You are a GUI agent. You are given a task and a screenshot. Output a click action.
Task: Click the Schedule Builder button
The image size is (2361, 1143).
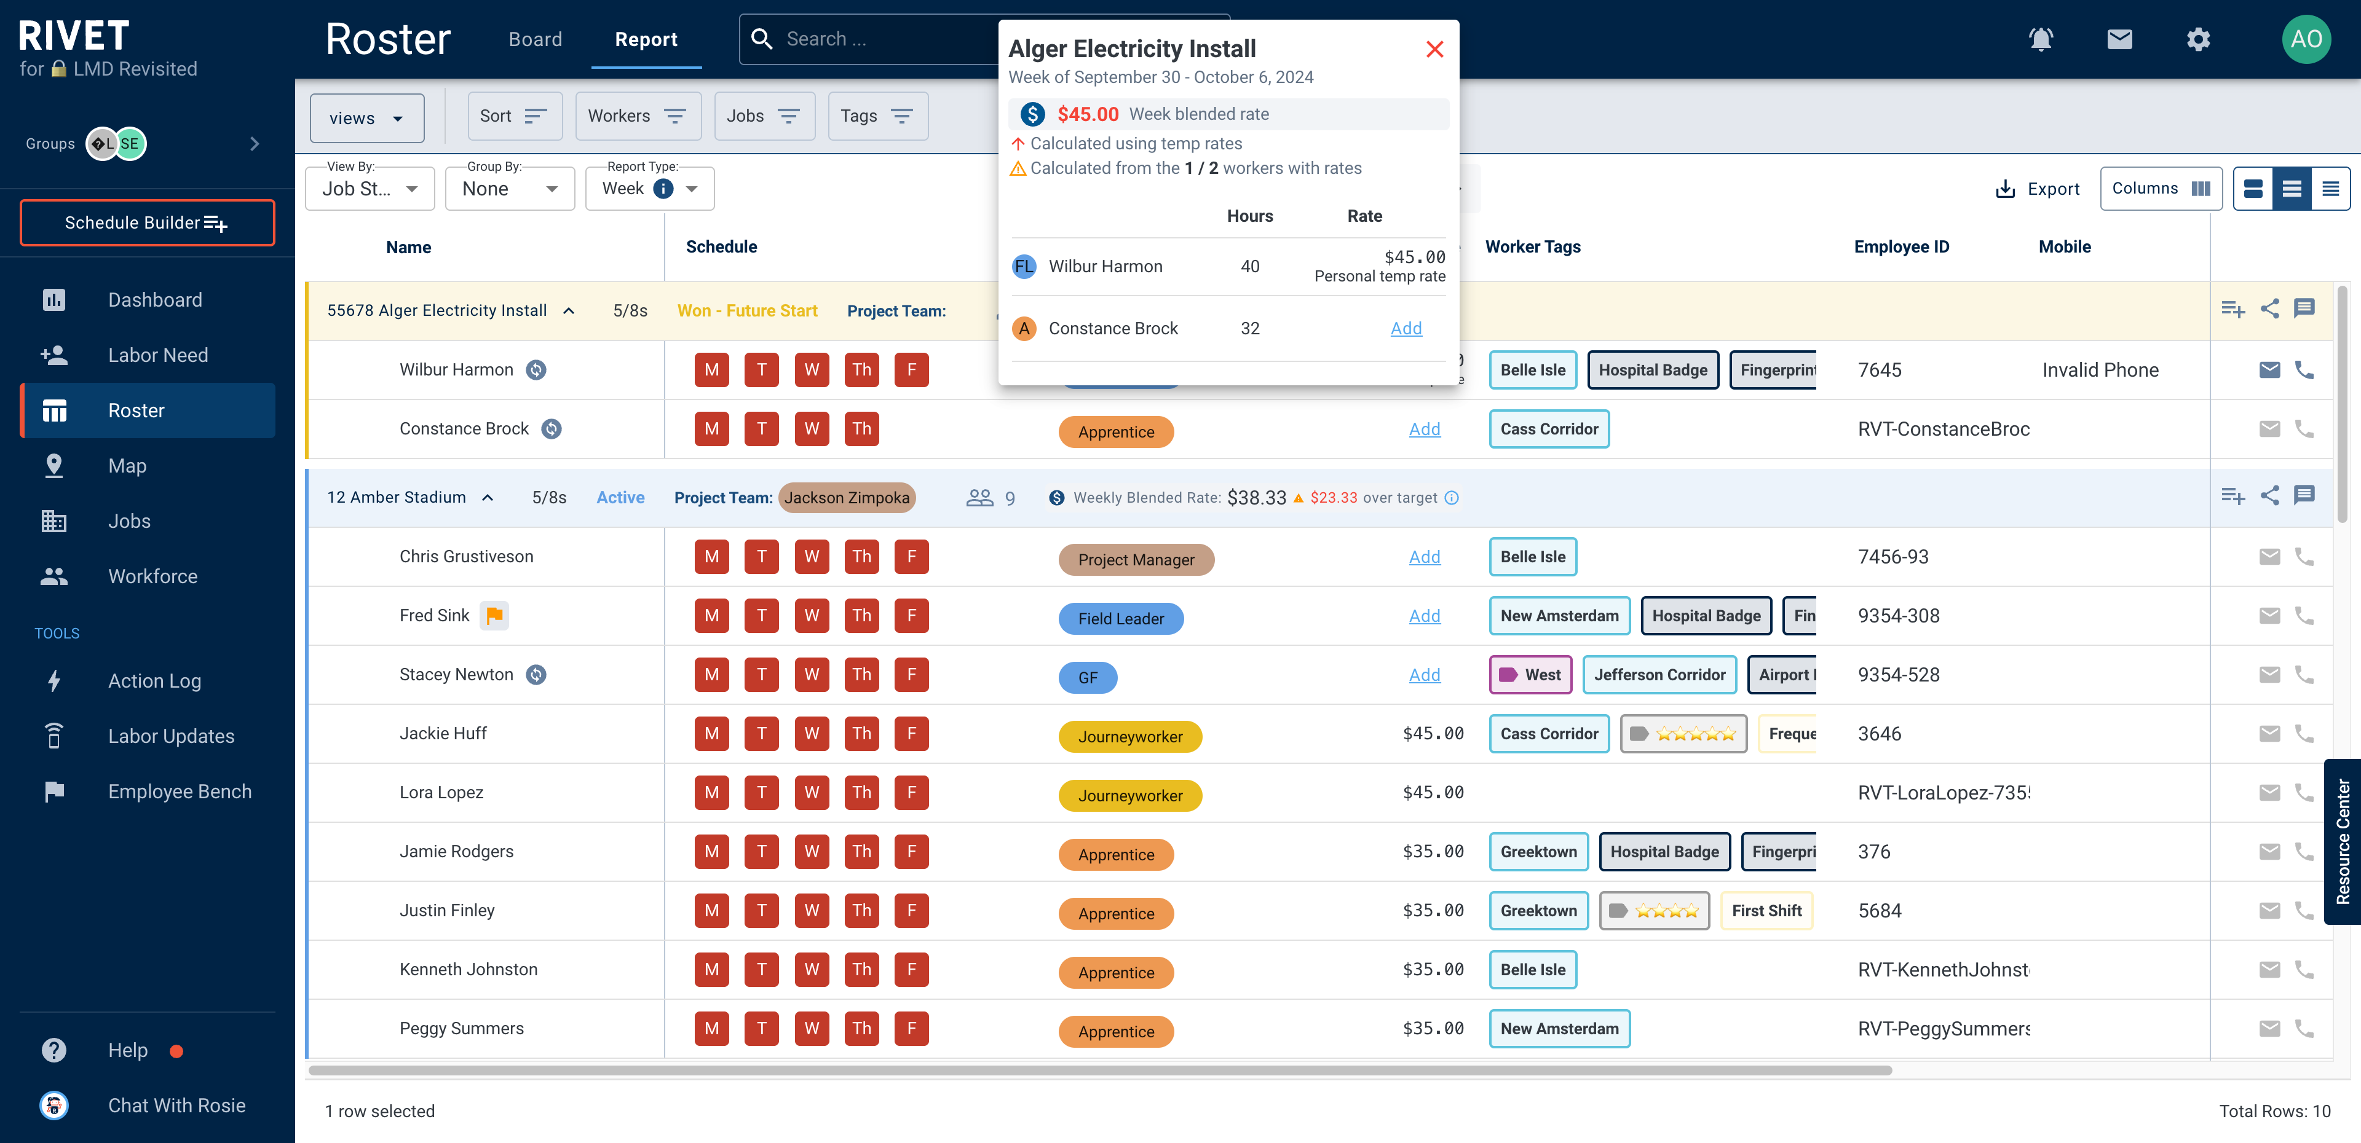[147, 222]
